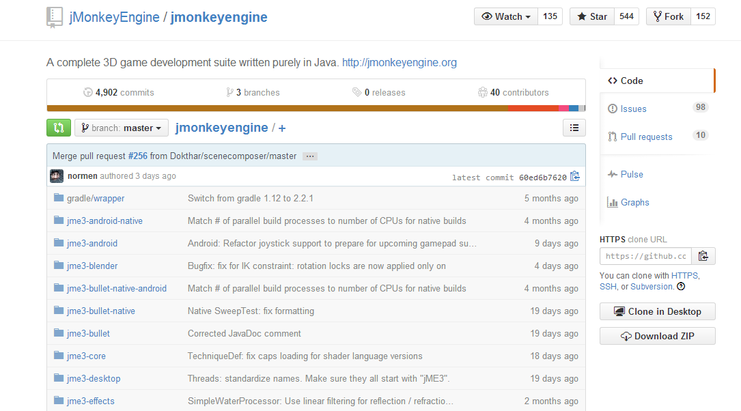This screenshot has height=411, width=741.
Task: Click the folder icon for gradle/wrapper
Action: (59, 197)
